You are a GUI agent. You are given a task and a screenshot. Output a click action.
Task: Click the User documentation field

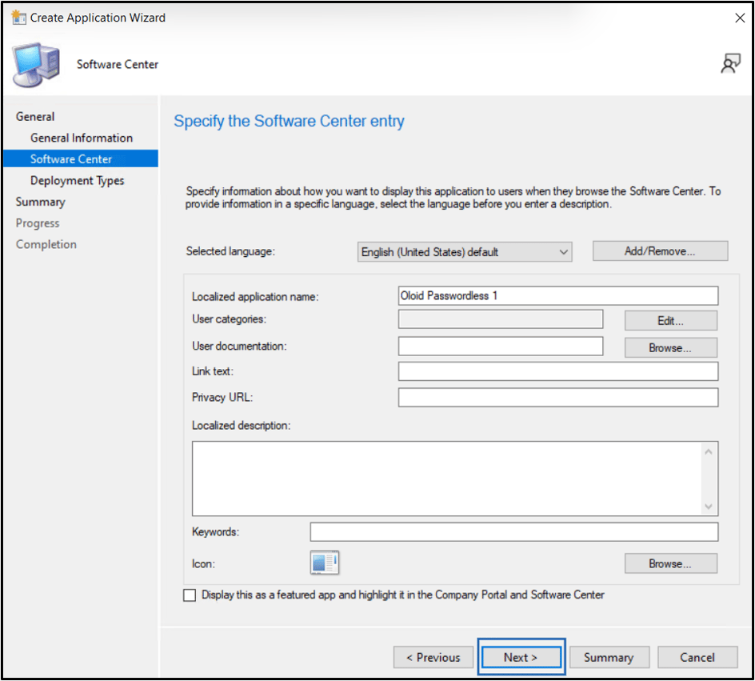click(x=501, y=347)
